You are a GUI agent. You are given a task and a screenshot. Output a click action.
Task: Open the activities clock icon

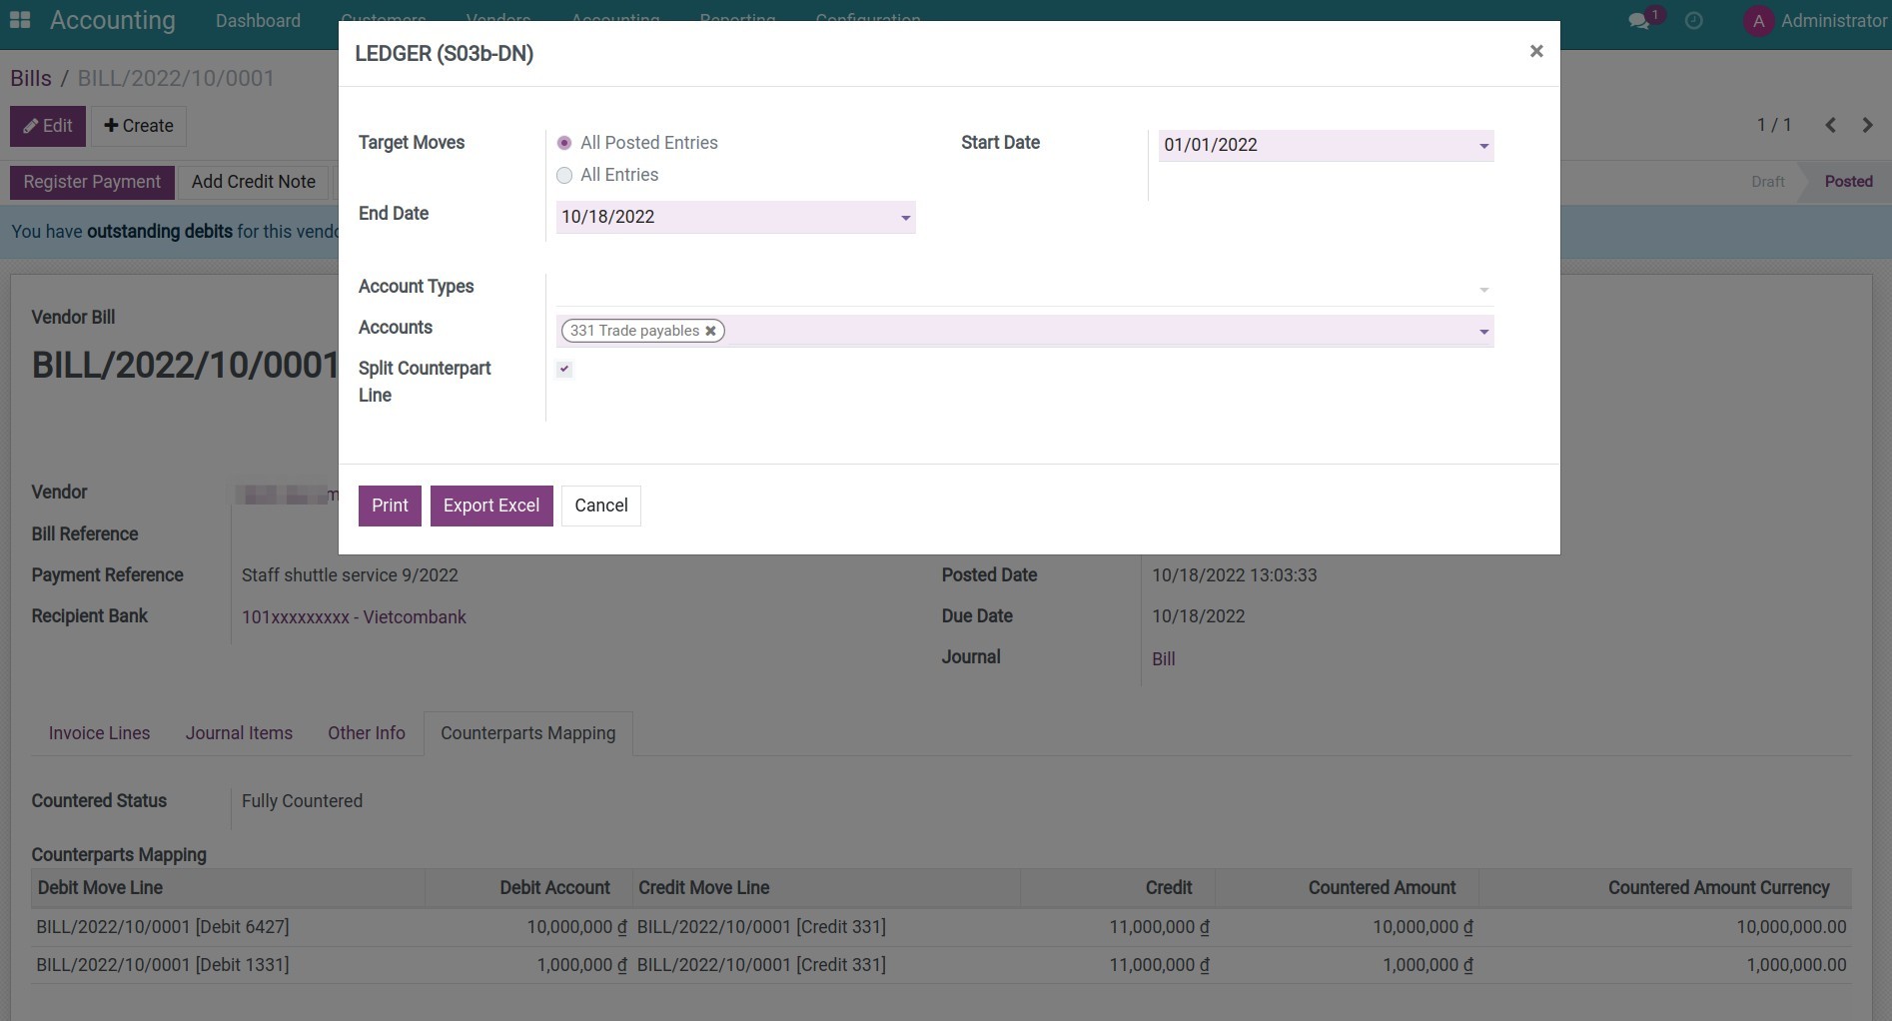pyautogui.click(x=1693, y=21)
